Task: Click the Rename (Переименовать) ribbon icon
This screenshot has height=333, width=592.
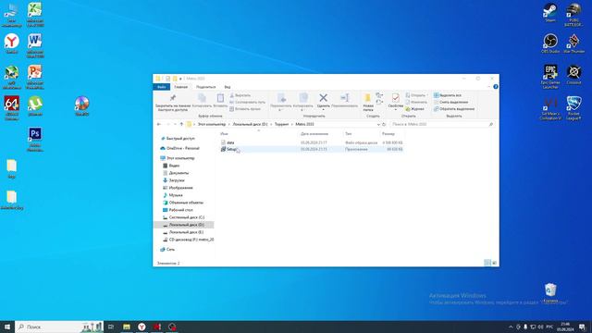Action: coord(345,98)
